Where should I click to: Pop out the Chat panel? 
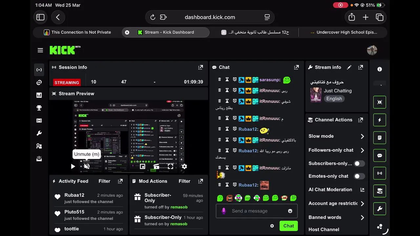(296, 67)
